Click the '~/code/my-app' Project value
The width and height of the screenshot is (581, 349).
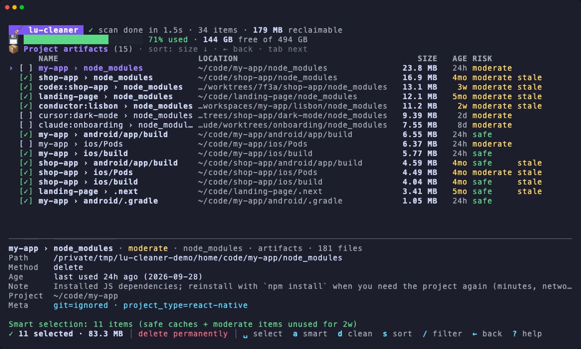pos(86,296)
